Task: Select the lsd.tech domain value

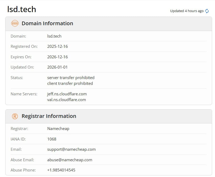Action: 54,36
